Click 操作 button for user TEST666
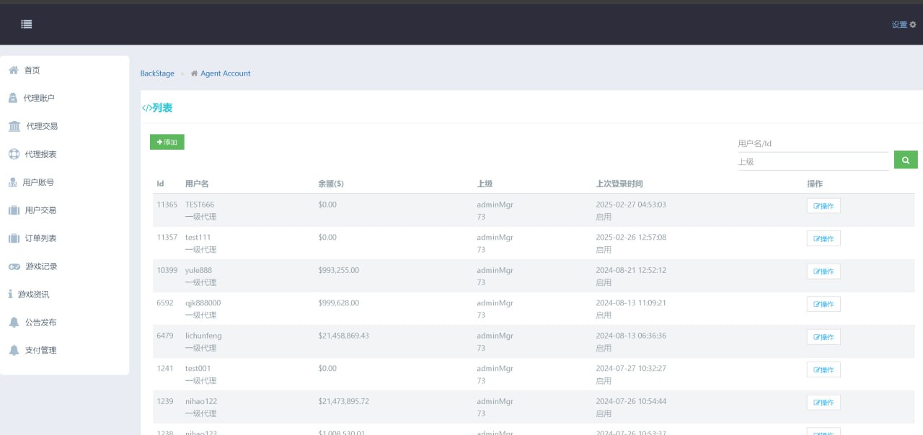Image resolution: width=923 pixels, height=435 pixels. tap(823, 206)
